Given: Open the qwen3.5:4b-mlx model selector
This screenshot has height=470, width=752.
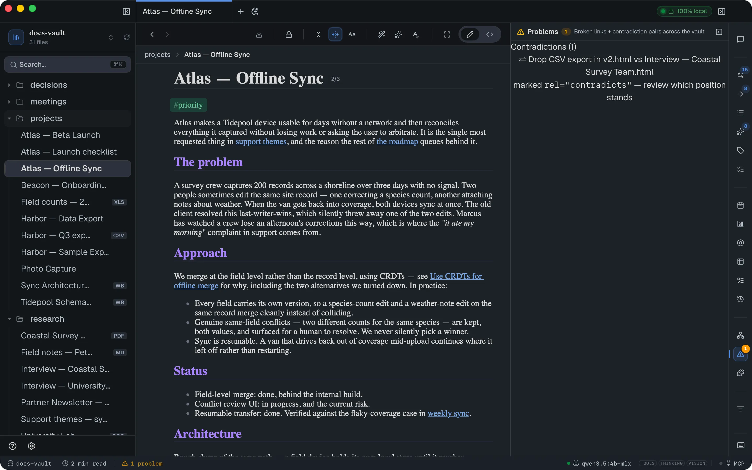Looking at the screenshot, I should [x=602, y=463].
